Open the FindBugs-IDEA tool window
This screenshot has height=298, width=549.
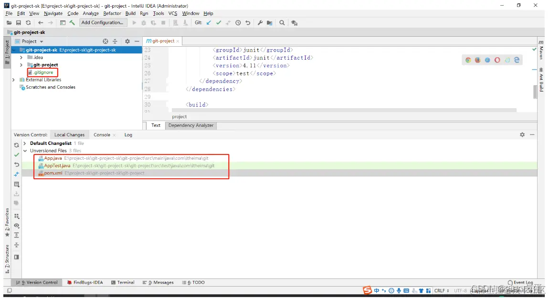tap(84, 282)
